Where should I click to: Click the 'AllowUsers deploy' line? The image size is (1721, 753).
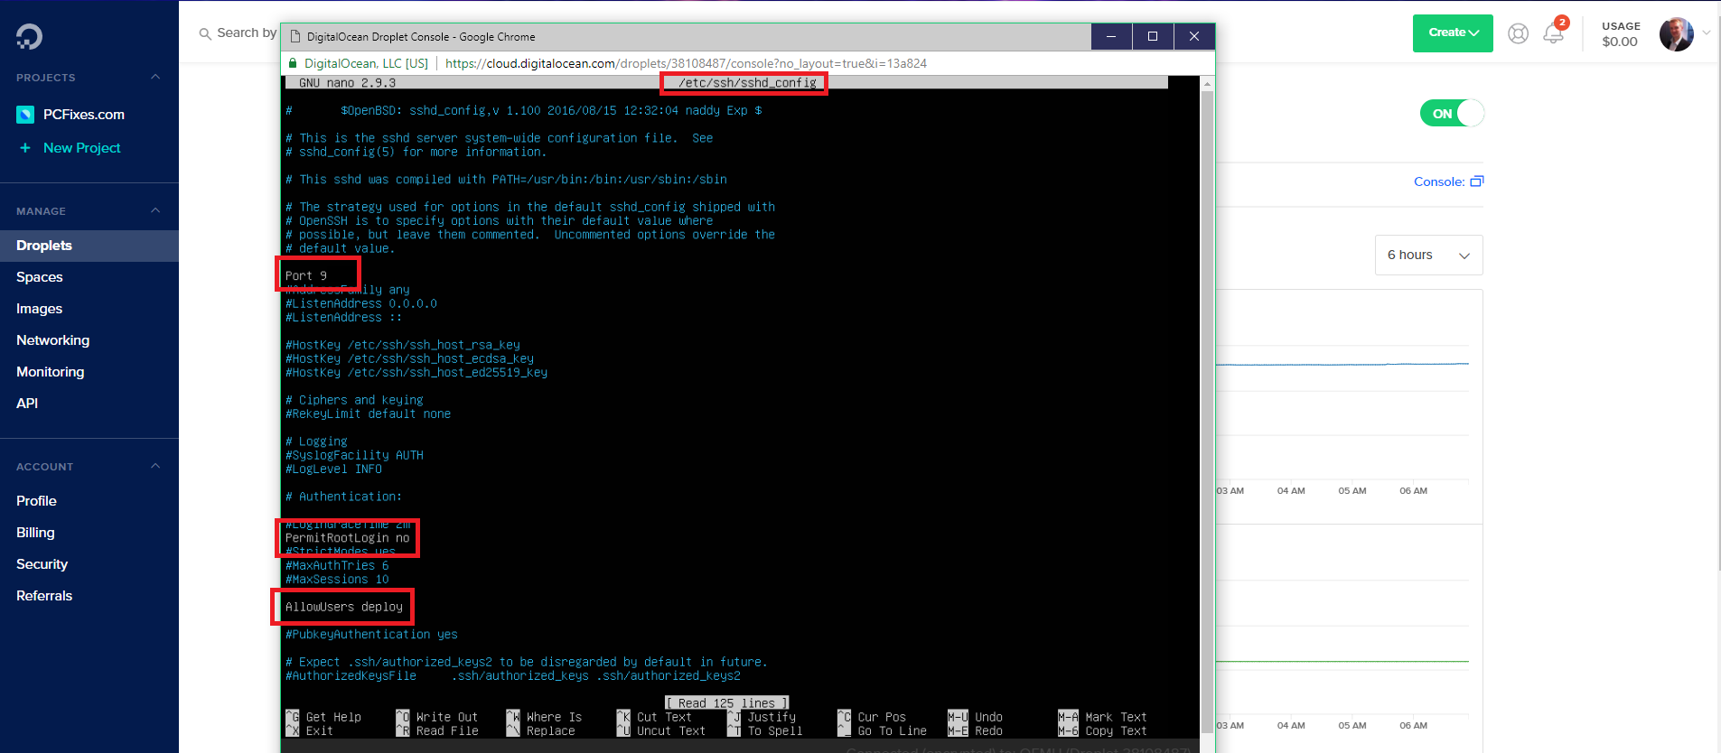(344, 607)
